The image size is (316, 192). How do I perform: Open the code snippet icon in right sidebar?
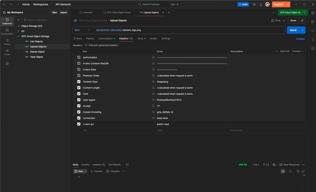click(313, 31)
